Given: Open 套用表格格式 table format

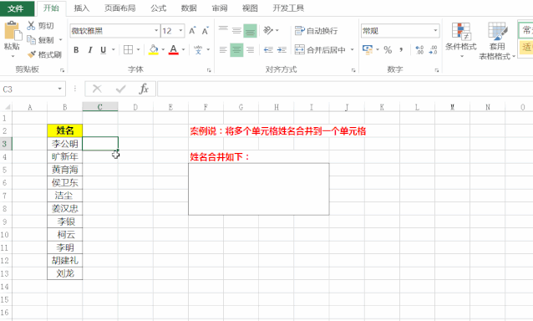Looking at the screenshot, I should [497, 41].
